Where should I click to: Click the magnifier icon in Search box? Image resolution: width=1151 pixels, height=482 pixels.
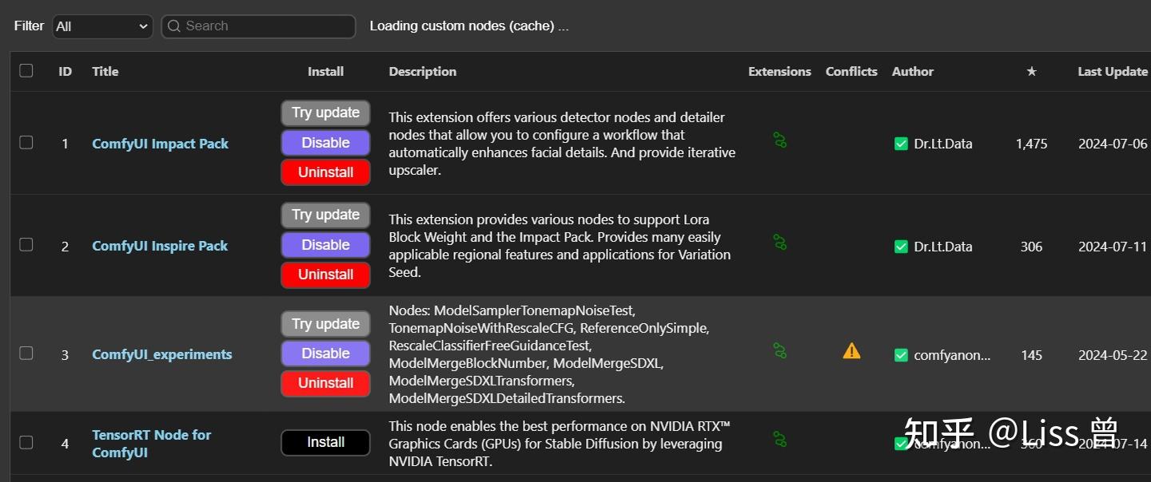[174, 26]
